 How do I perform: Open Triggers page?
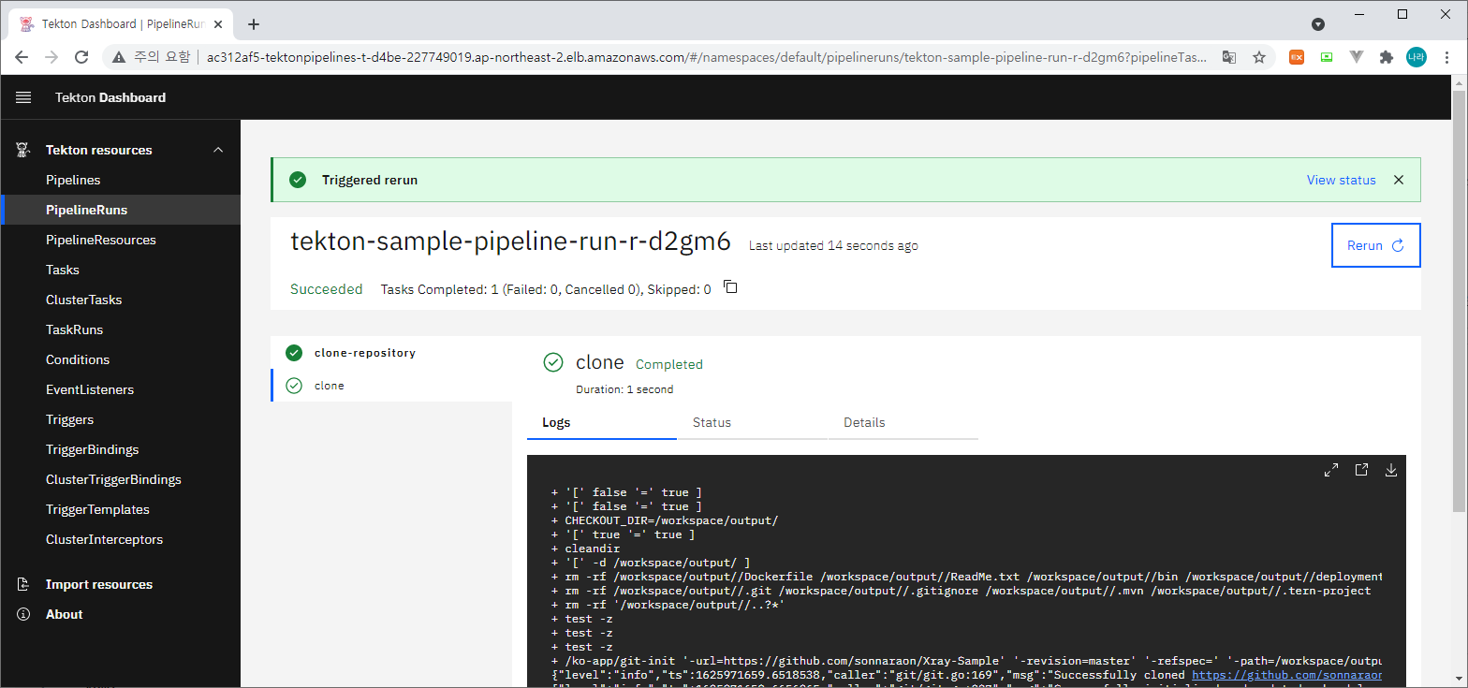coord(120,419)
